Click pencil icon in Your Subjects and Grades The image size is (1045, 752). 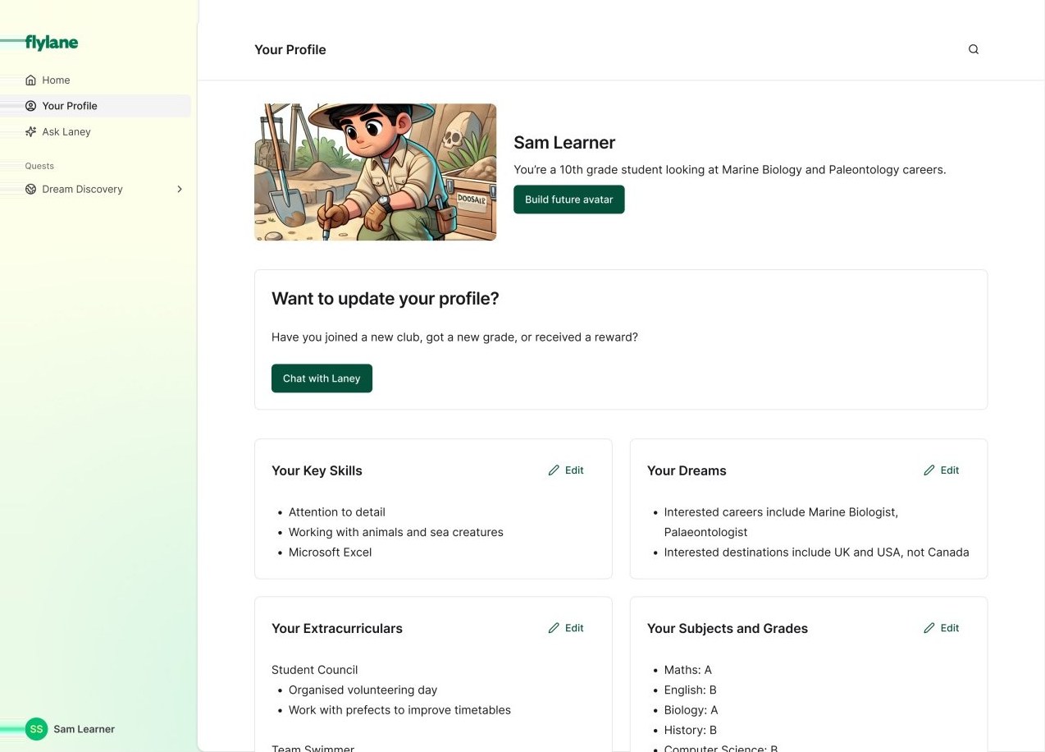(x=929, y=628)
